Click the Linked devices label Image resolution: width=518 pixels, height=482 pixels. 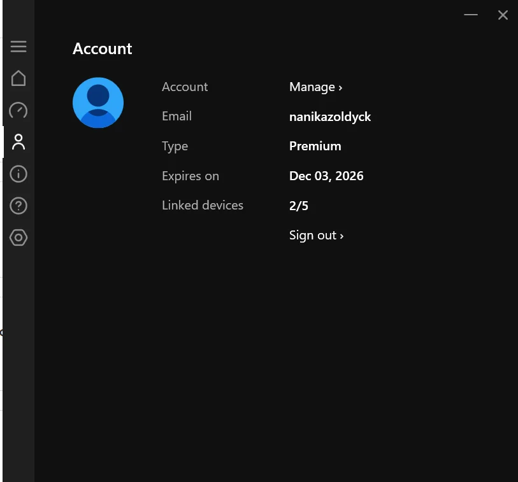[x=203, y=206]
